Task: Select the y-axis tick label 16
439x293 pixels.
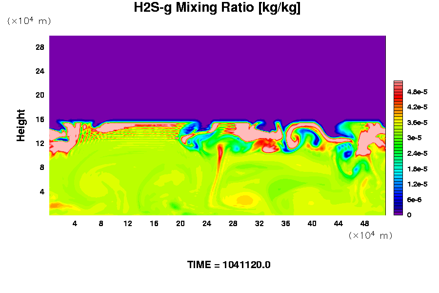Action: click(x=40, y=119)
